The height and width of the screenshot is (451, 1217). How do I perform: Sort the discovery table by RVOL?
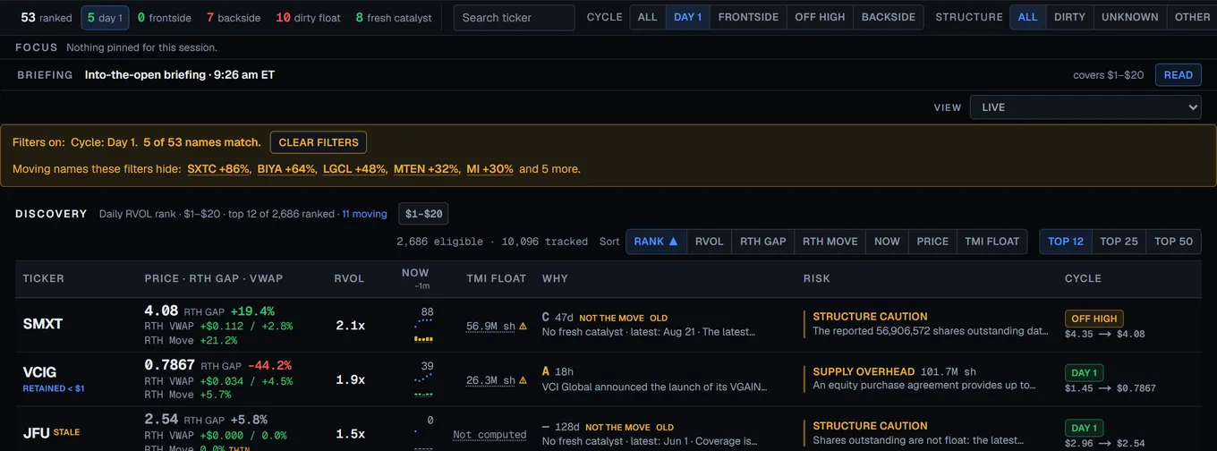coord(710,242)
